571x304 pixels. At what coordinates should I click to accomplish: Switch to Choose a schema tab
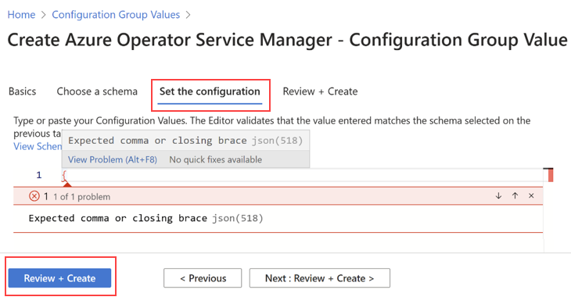[x=97, y=91]
